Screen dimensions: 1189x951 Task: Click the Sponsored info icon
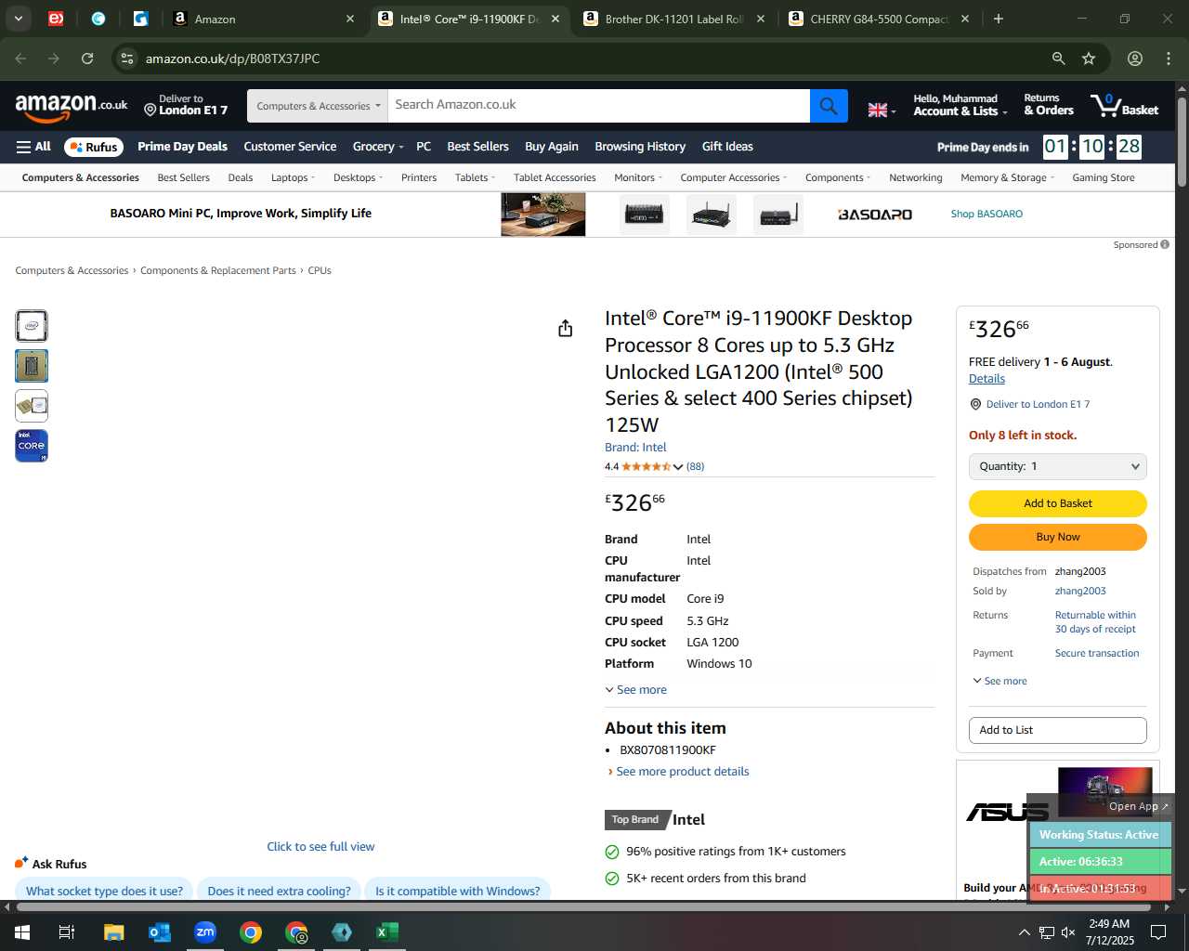pos(1165,245)
